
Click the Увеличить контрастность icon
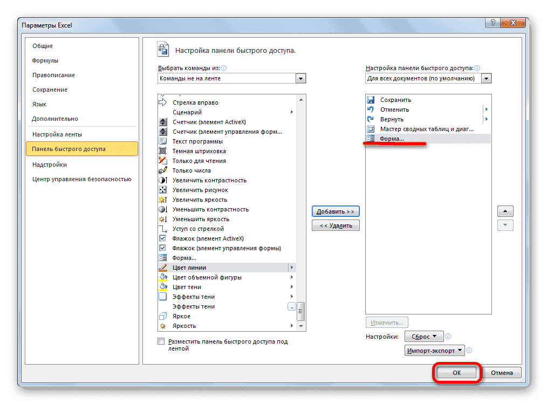[162, 180]
